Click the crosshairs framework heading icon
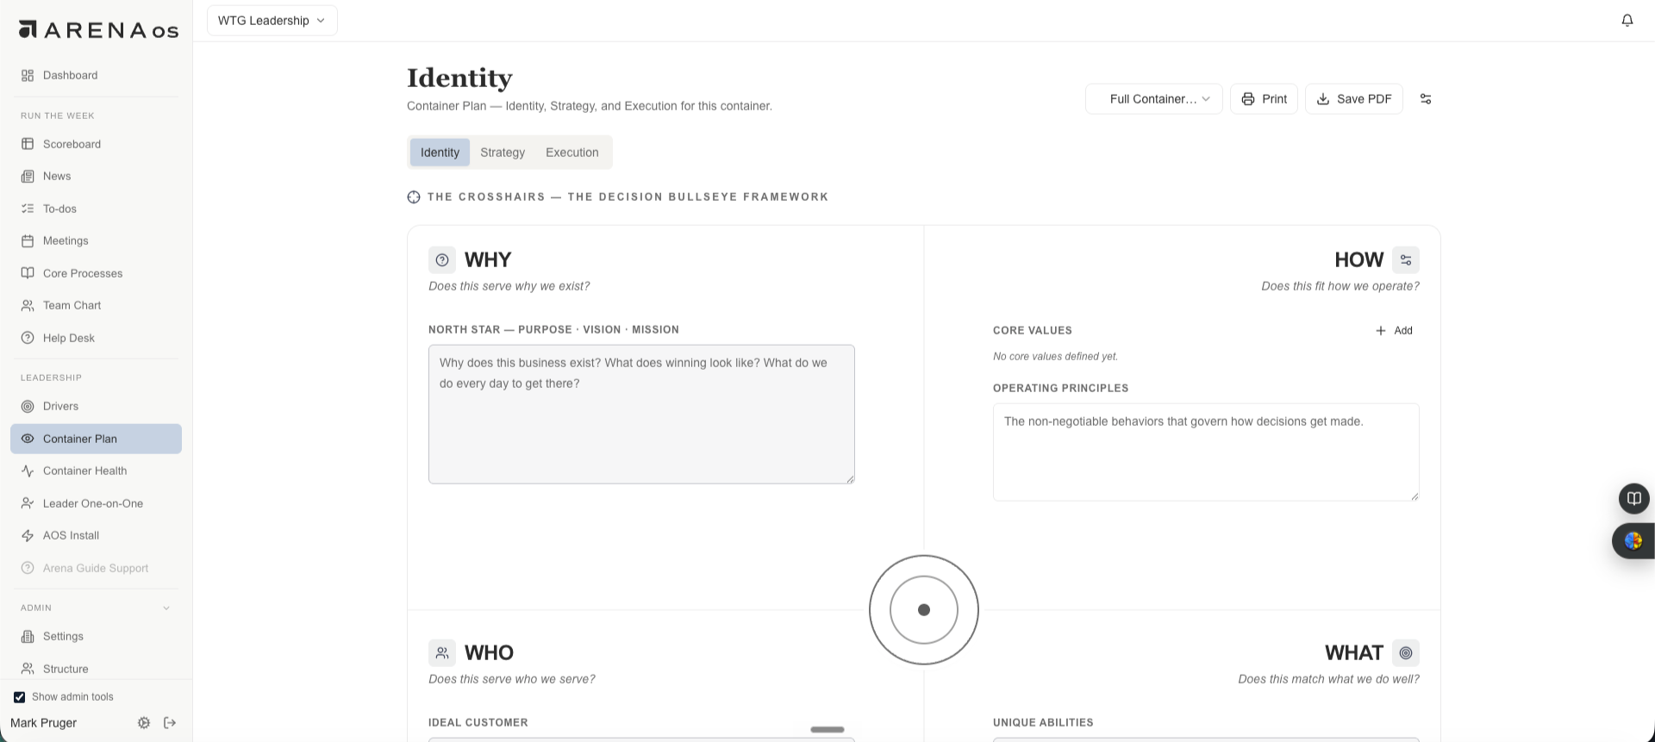1655x742 pixels. point(414,197)
